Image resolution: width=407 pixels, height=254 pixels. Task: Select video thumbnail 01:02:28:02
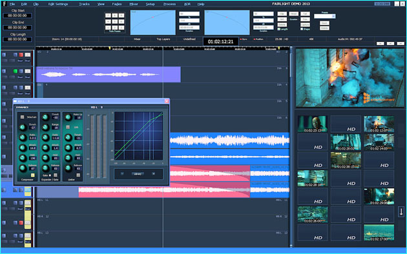click(346, 142)
